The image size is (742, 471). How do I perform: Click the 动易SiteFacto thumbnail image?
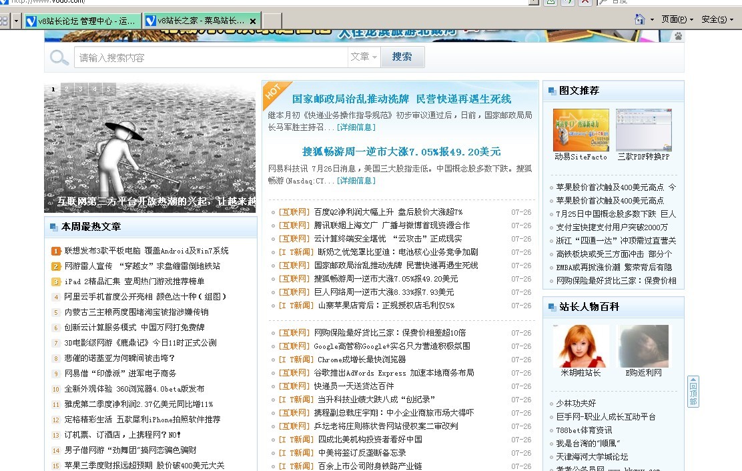point(581,130)
